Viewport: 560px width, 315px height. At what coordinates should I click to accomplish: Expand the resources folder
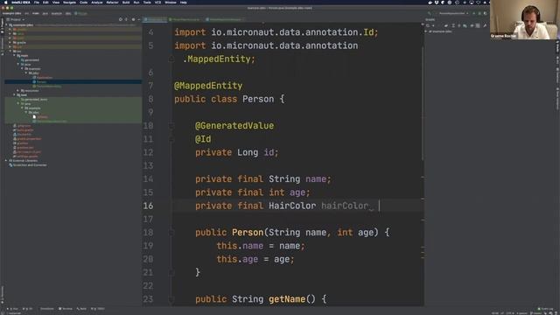tap(18, 90)
